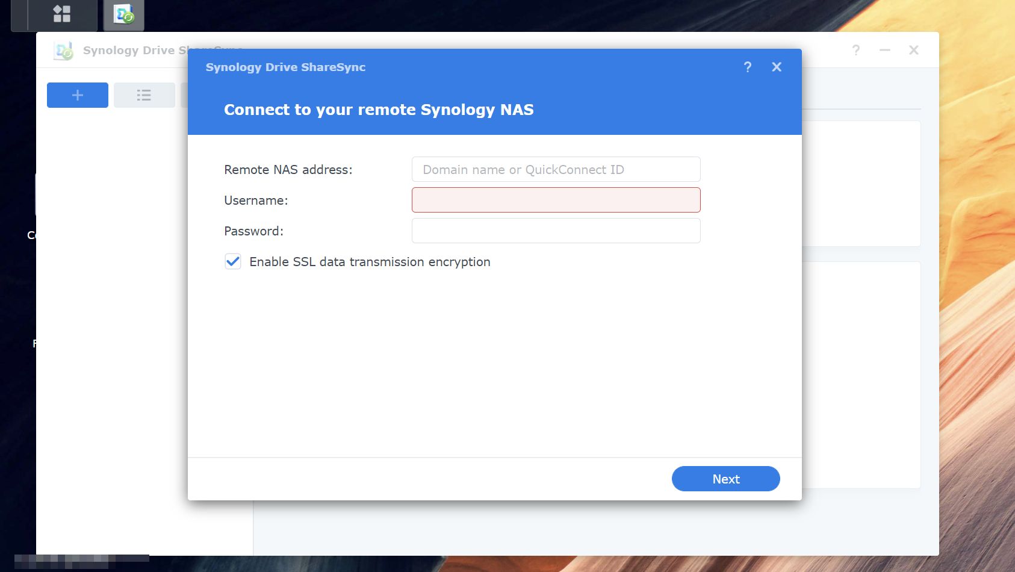The height and width of the screenshot is (572, 1015).
Task: Click the 'Password:' label
Action: (x=253, y=231)
